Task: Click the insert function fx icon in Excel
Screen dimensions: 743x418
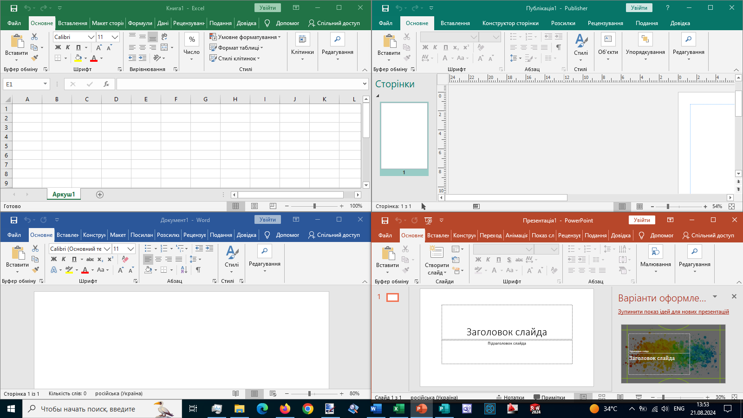Action: [x=106, y=84]
